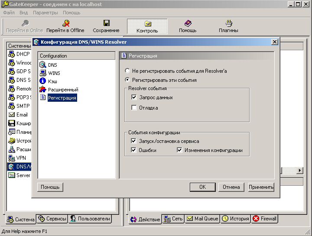Click the Применить button
312x236 pixels.
click(261, 187)
